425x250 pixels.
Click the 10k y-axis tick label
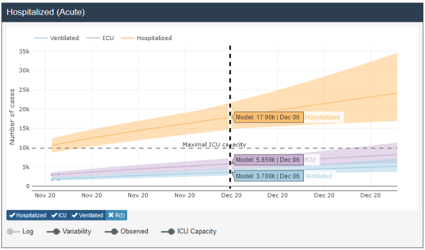tap(24, 148)
